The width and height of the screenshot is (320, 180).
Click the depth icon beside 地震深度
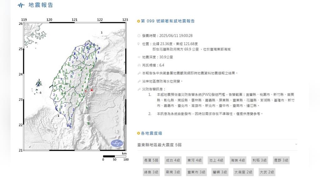point(139,57)
